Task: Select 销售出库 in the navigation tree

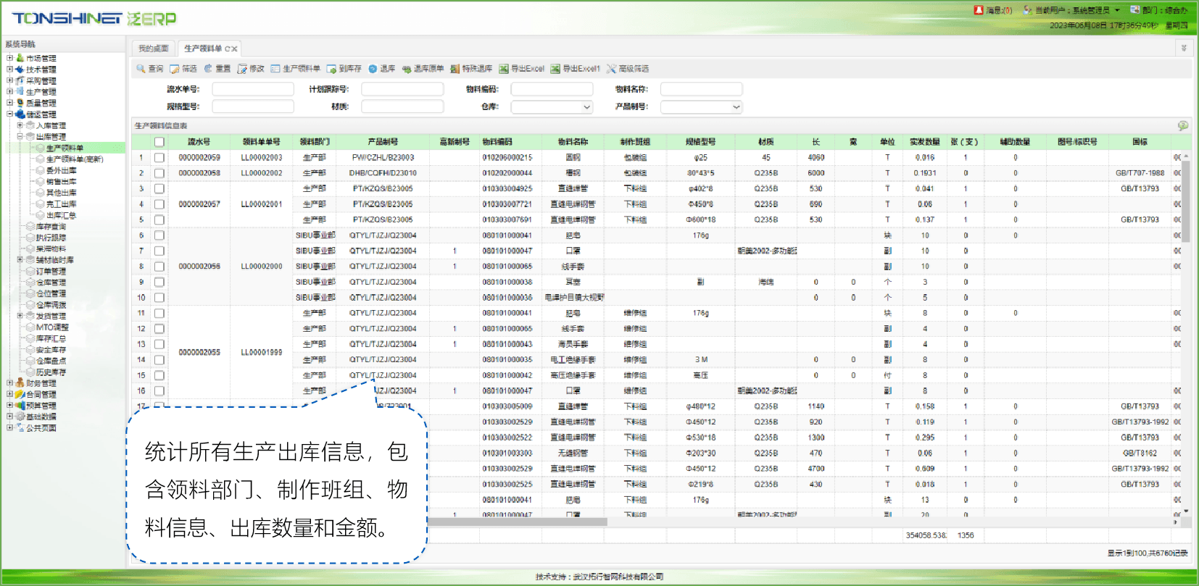Action: (62, 182)
